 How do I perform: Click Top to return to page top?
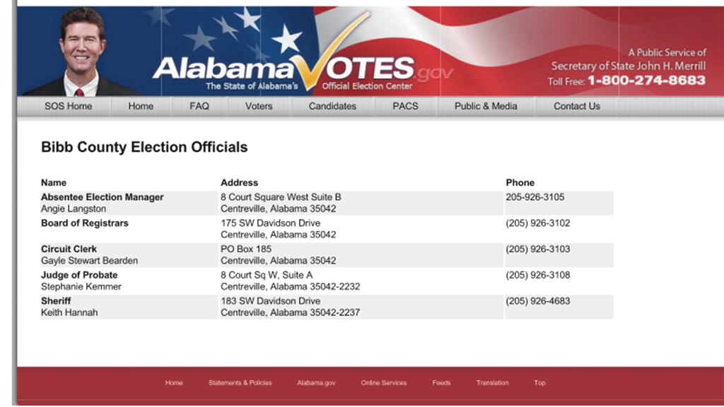click(x=539, y=382)
